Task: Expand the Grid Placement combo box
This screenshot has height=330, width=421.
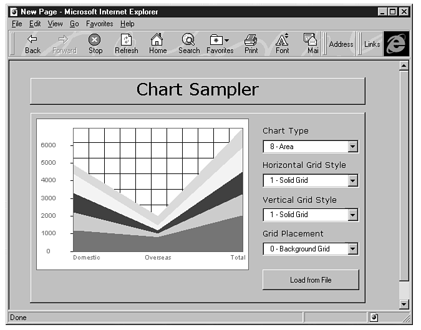Action: pyautogui.click(x=352, y=249)
